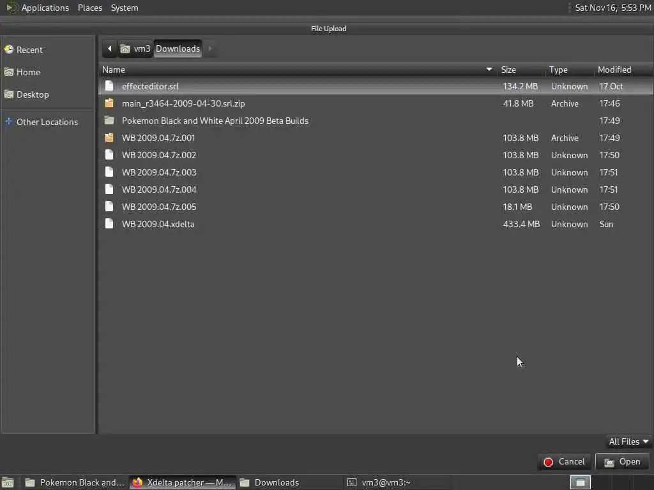Image resolution: width=654 pixels, height=490 pixels.
Task: Select the file WB 2009.04.7z.001
Action: coord(376,138)
